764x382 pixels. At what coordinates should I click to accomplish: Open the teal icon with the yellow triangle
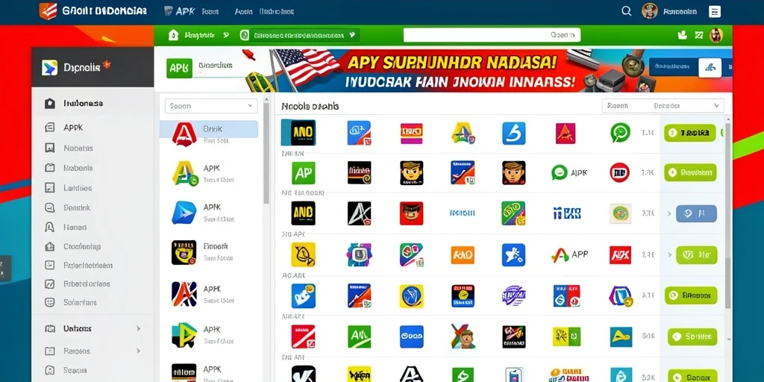click(x=621, y=336)
